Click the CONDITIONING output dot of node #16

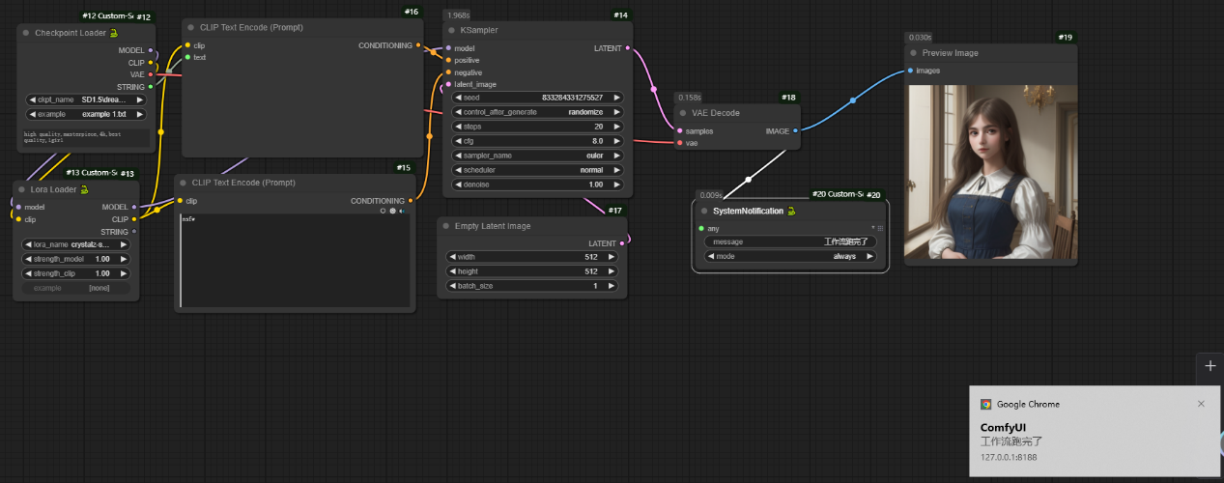(x=418, y=45)
